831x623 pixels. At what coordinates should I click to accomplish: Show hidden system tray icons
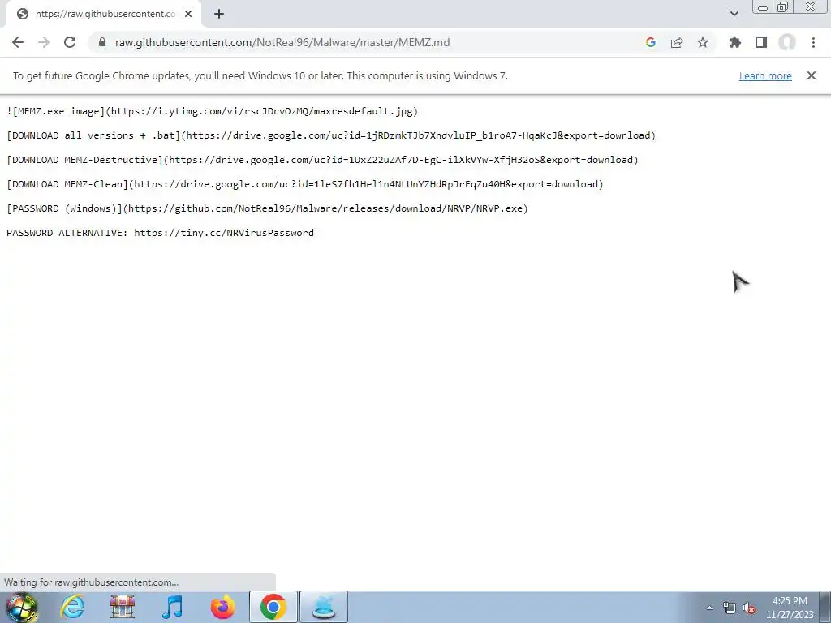(709, 608)
